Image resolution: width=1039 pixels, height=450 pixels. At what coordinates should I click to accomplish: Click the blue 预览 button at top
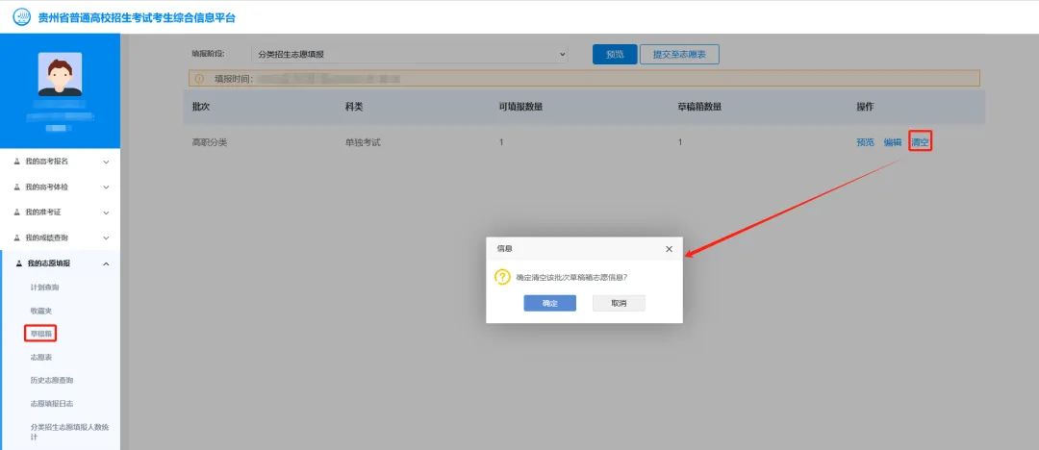[x=615, y=55]
